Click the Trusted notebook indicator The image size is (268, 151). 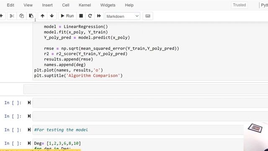coord(239,5)
